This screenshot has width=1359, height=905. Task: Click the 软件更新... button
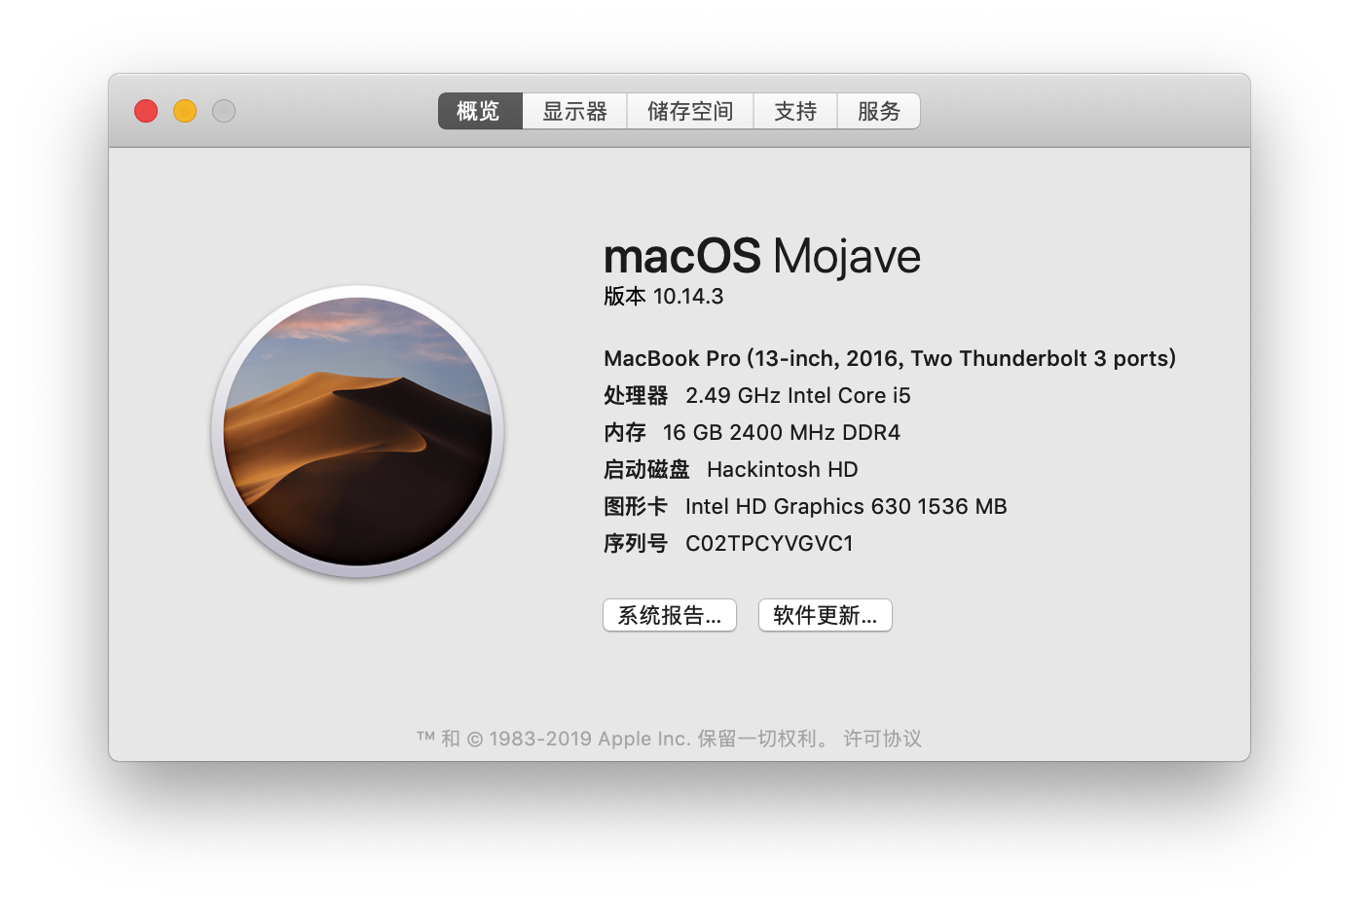pyautogui.click(x=826, y=615)
